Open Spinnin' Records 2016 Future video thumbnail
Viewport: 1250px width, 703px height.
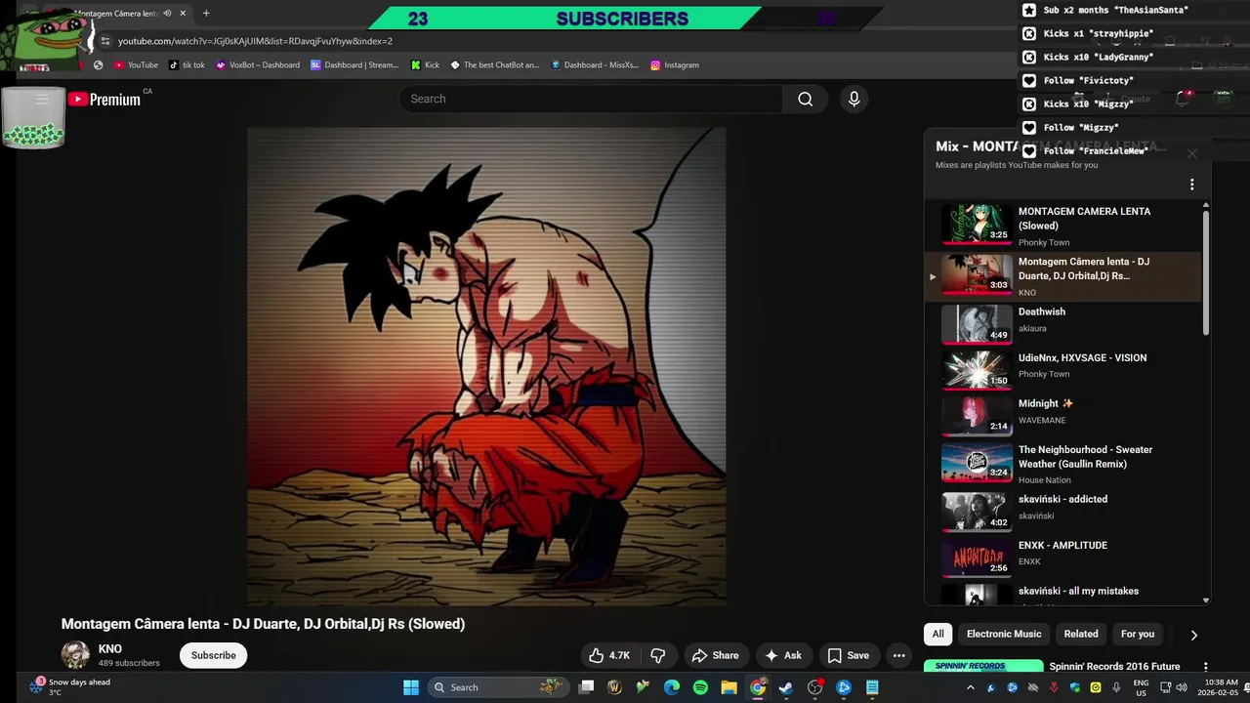click(983, 667)
